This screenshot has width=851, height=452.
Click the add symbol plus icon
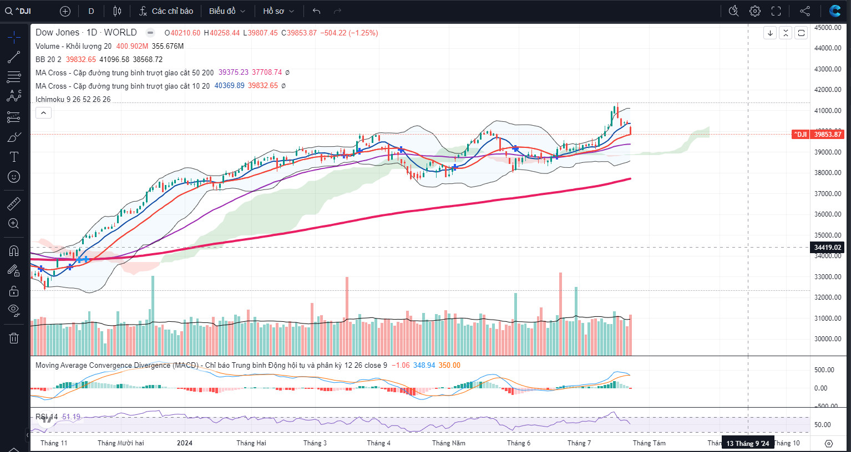coord(65,11)
